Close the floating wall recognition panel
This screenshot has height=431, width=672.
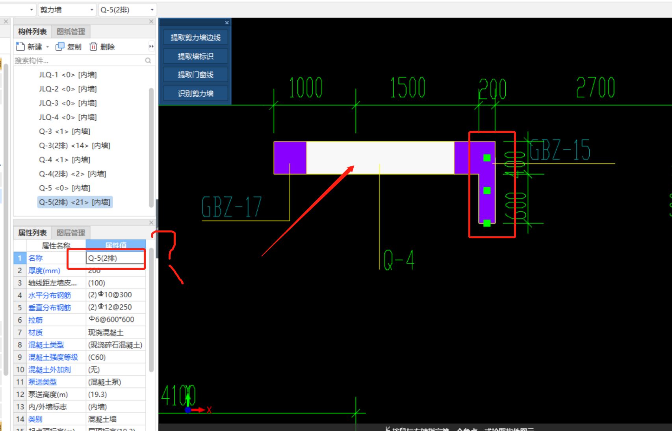[x=227, y=23]
